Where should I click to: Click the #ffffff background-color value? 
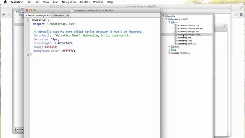point(68,51)
